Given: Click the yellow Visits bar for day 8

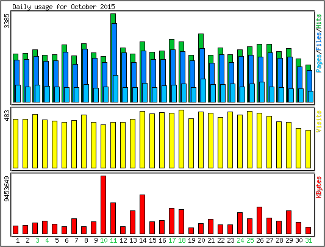Looking at the screenshot, I should coord(84,141).
